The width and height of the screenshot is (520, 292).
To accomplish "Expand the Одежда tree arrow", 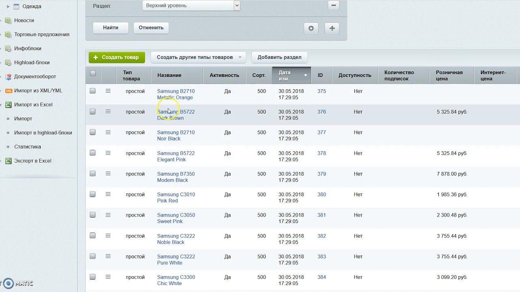I will click(x=8, y=6).
